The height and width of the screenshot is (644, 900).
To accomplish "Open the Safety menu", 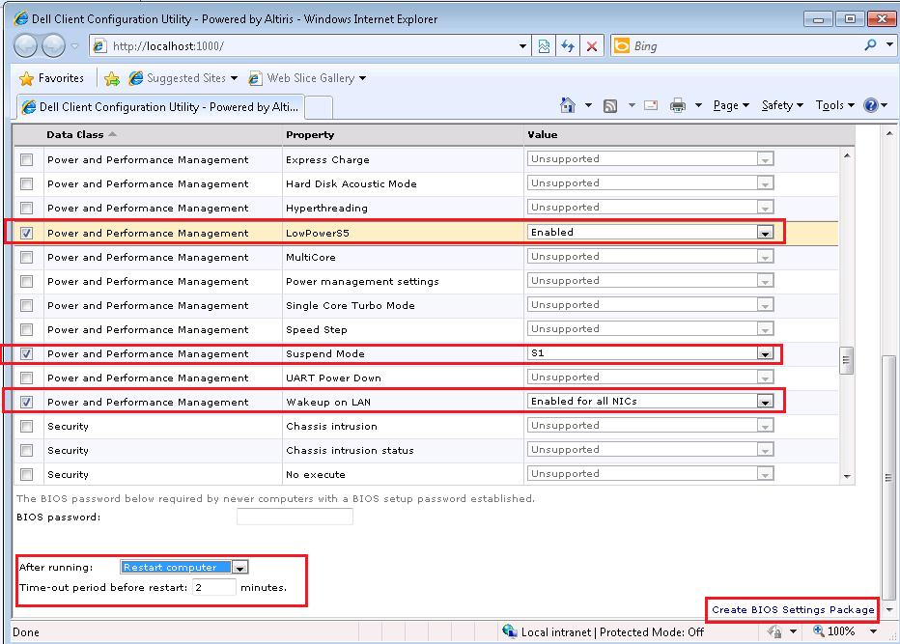I will tap(776, 105).
